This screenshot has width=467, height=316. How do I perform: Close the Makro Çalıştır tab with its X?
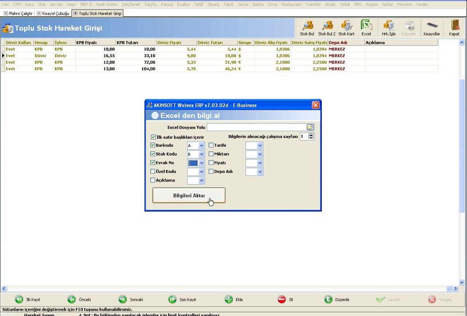(x=6, y=14)
